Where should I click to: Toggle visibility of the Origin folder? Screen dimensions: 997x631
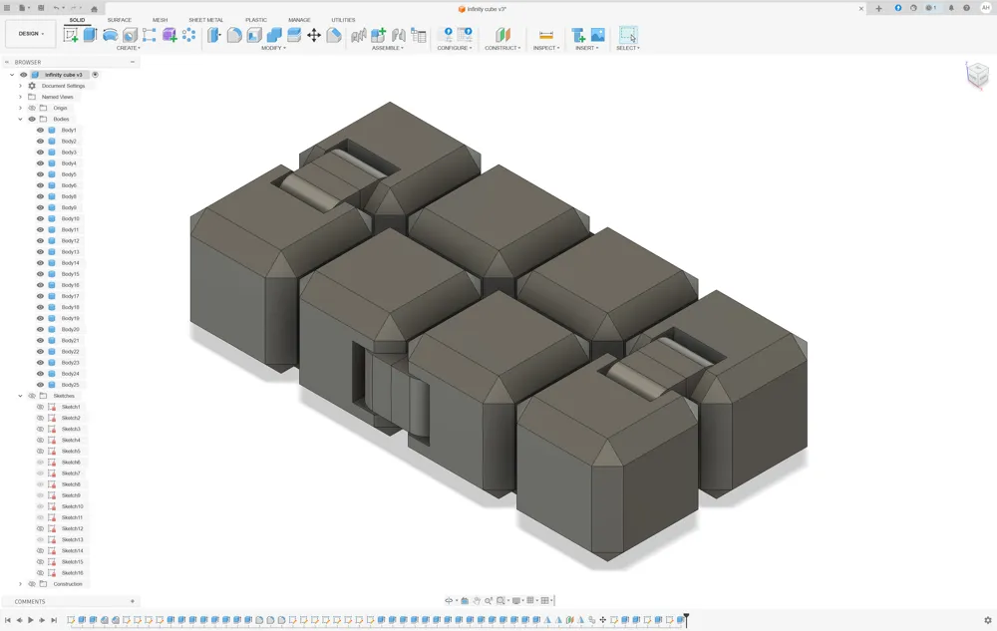point(32,108)
